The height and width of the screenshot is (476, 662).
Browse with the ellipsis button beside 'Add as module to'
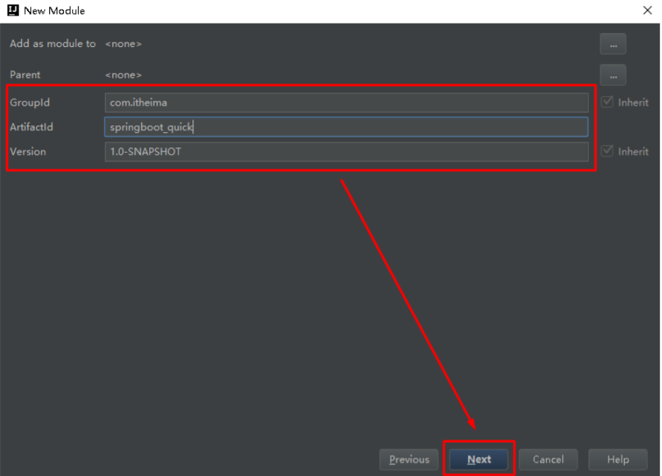[613, 44]
